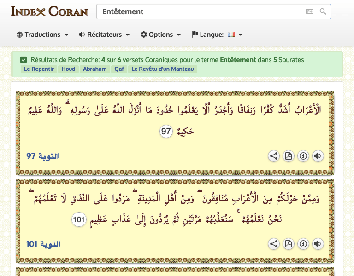Share verse 101 with the share icon
The image size is (354, 276).
(274, 244)
